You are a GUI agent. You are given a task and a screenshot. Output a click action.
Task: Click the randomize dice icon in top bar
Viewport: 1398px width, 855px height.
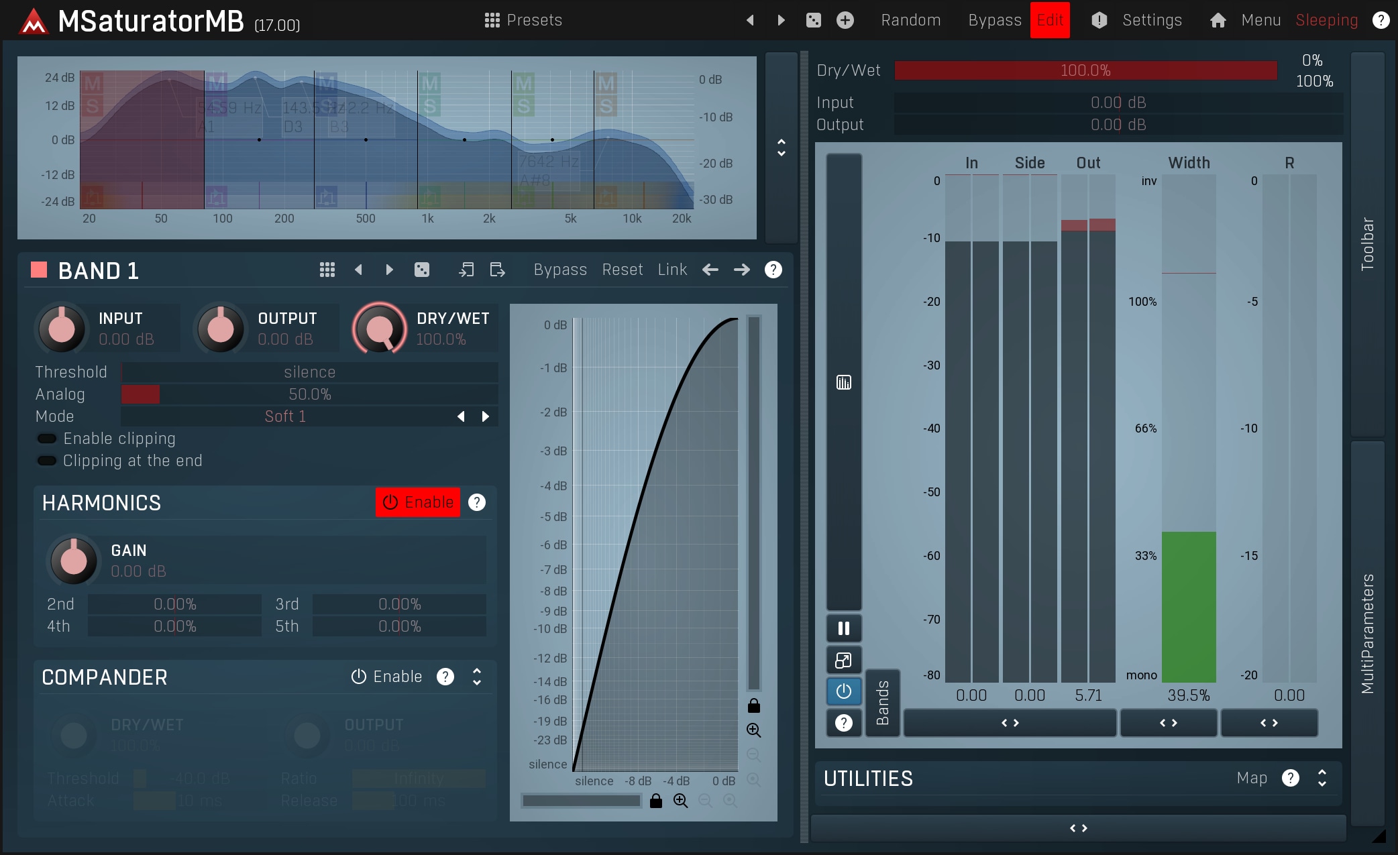(x=813, y=20)
